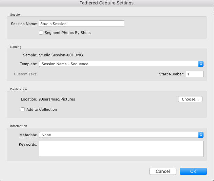Click the Tethered Capture Settings title bar
This screenshot has height=181, width=214.
click(107, 3)
